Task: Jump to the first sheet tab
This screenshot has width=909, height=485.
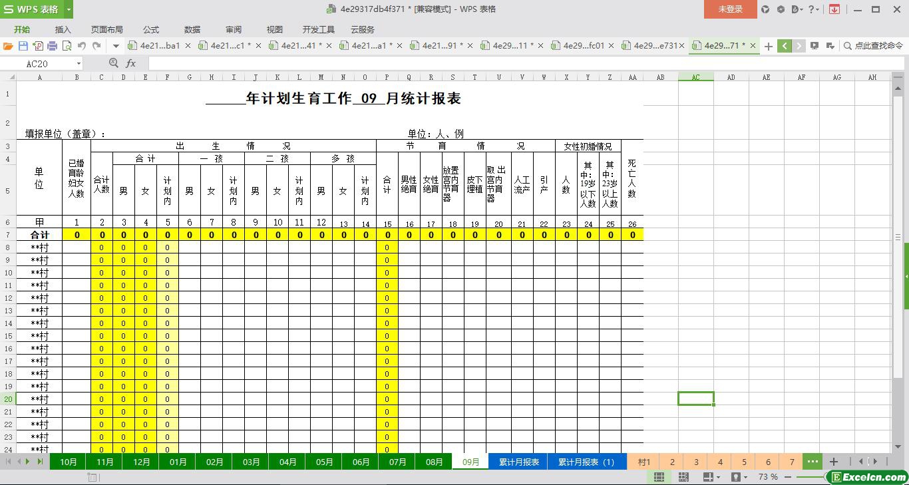Action: tap(9, 462)
